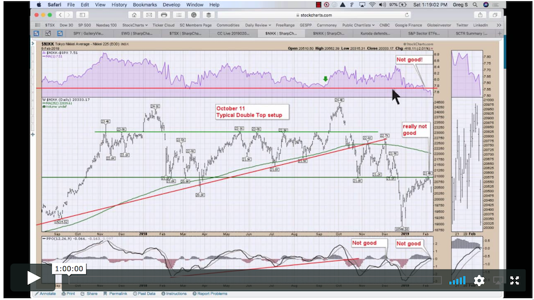Show all tabs overview
This screenshot has width=534, height=300.
[495, 15]
